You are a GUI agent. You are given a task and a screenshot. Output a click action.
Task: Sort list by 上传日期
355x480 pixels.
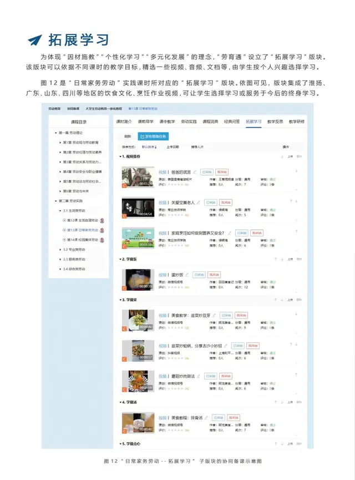(x=173, y=147)
